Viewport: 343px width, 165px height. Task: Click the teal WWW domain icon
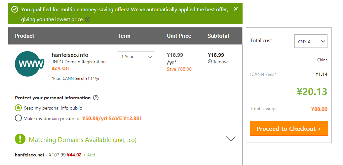29,64
